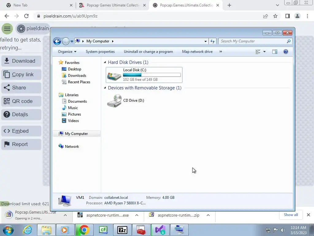Show more toolbar commands chevron

(220, 52)
